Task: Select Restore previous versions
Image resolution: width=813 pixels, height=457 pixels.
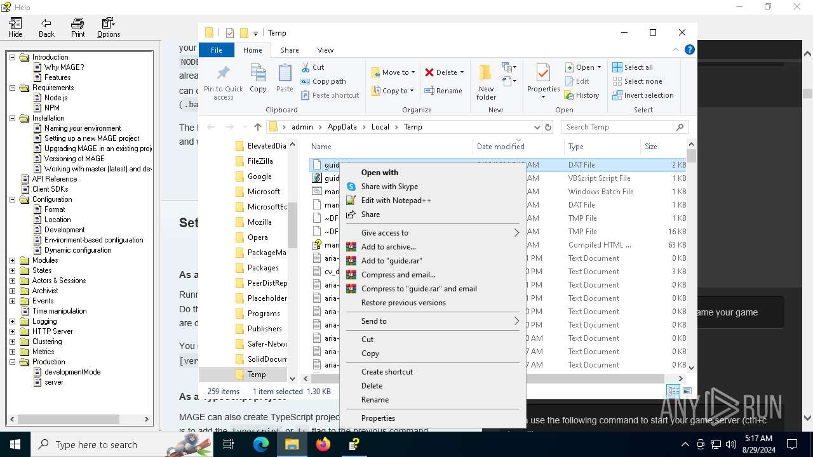Action: (x=433, y=303)
